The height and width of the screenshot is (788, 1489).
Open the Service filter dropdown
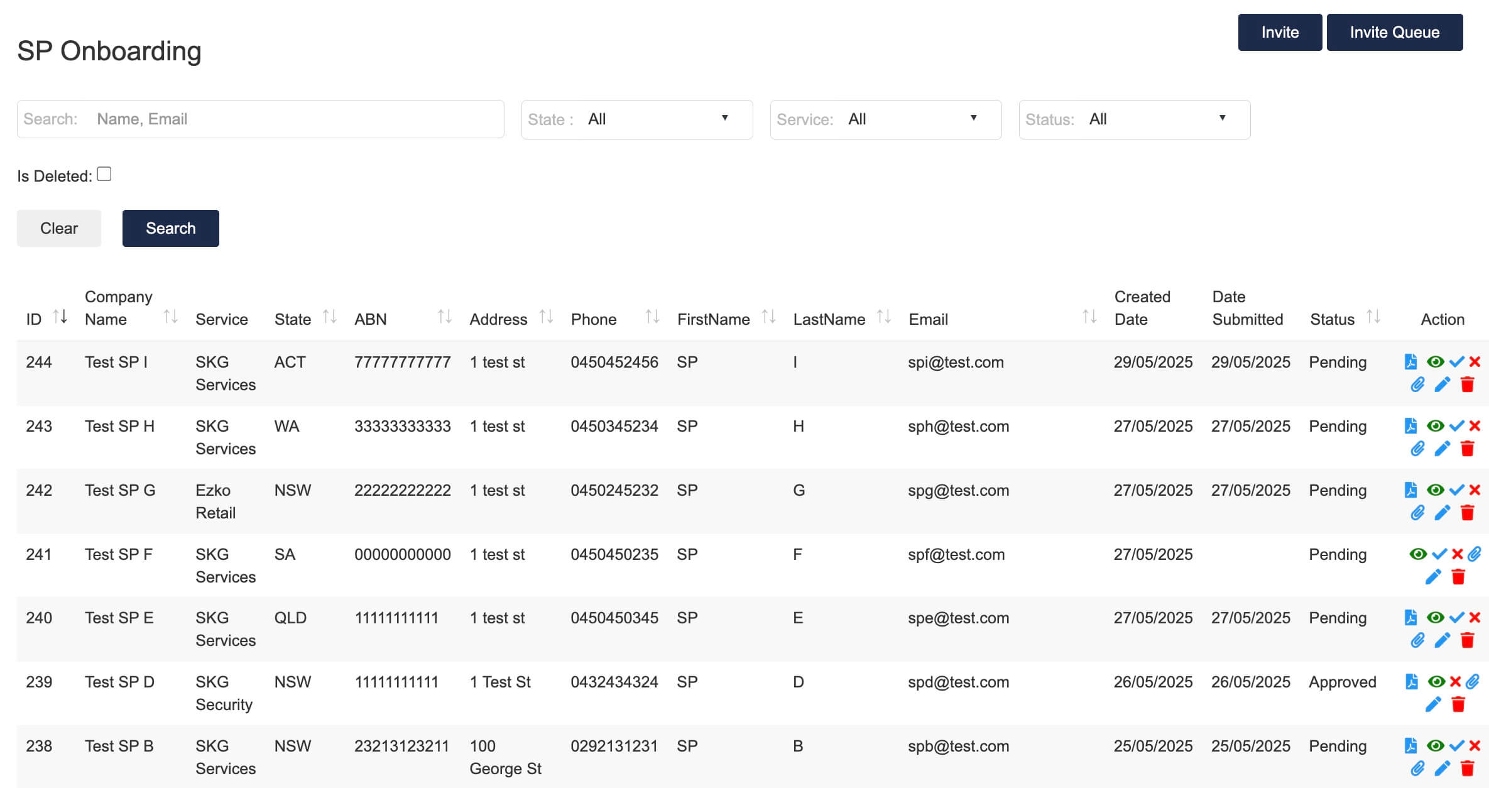pyautogui.click(x=886, y=119)
